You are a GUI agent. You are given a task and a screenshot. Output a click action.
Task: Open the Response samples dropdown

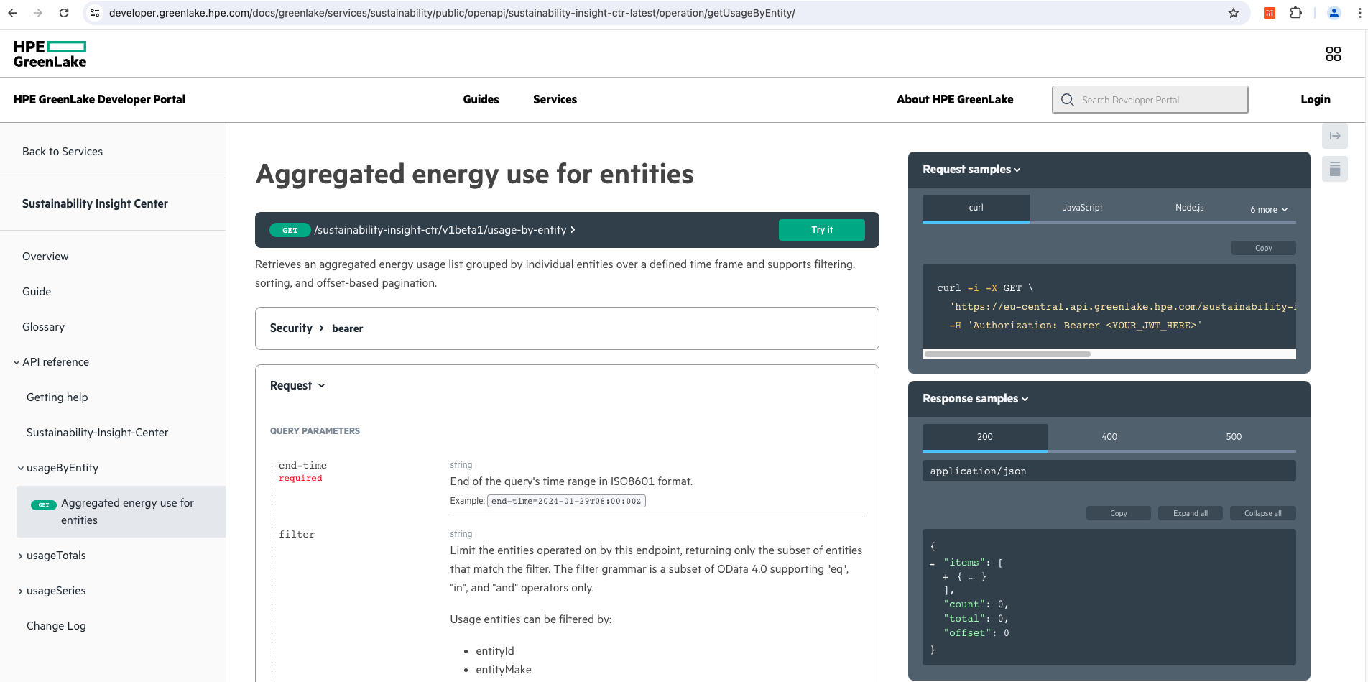[x=975, y=399]
